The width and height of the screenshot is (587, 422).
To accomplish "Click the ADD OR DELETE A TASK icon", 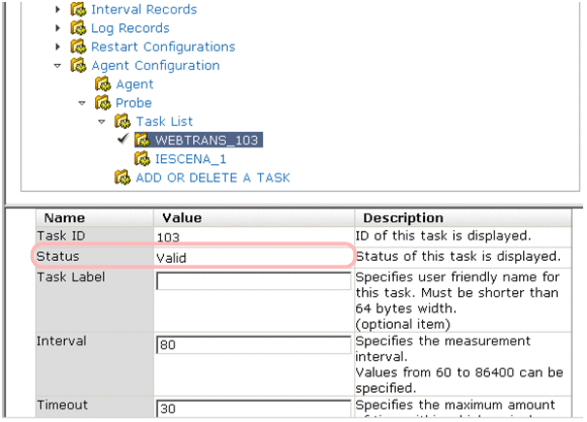I will 122,178.
